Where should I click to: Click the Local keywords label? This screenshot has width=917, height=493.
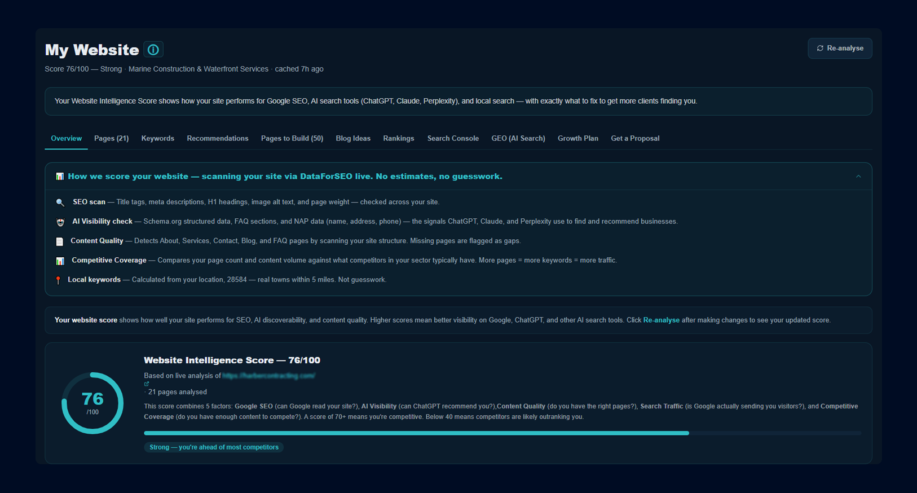click(94, 280)
